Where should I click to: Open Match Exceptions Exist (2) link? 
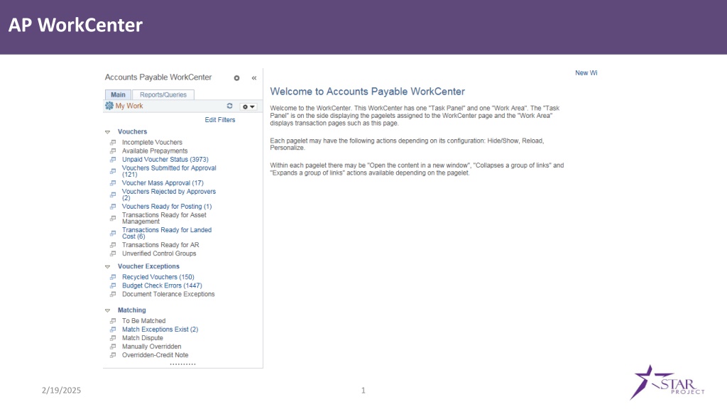tap(160, 329)
